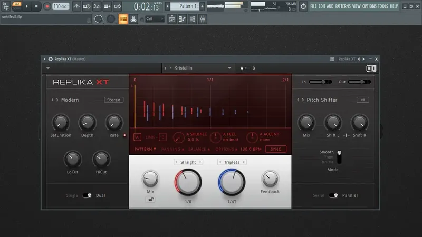Click the 130.000 tempo field
Viewport: 422px width, 237px height.
(60, 6)
